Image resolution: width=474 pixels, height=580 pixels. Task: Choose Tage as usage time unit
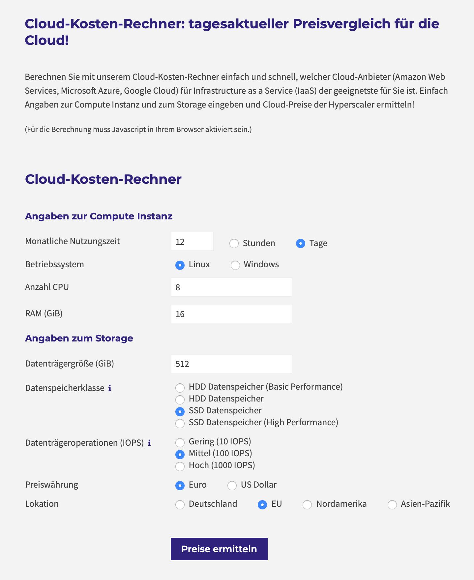pos(301,243)
